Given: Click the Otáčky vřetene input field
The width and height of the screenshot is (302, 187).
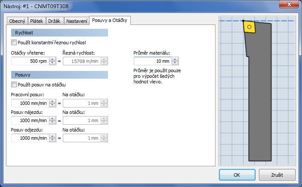Looking at the screenshot, I should (x=30, y=61).
